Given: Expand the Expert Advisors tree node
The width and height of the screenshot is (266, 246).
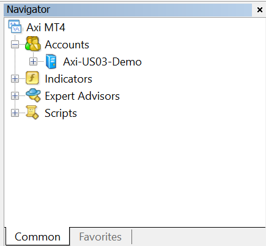Looking at the screenshot, I should [x=15, y=95].
